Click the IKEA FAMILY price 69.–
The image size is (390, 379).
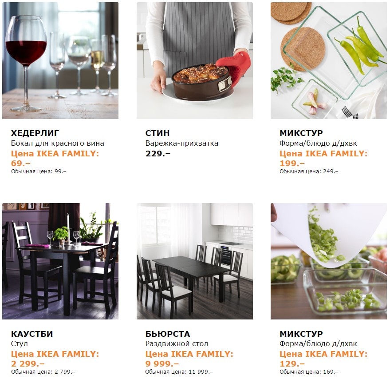pos(21,163)
